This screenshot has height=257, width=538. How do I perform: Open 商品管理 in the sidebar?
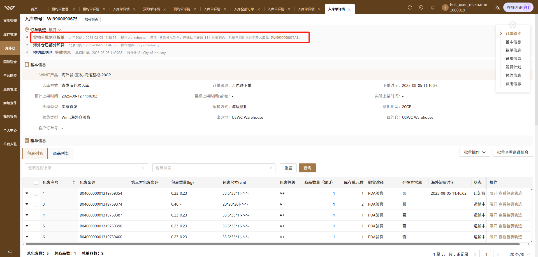click(10, 21)
